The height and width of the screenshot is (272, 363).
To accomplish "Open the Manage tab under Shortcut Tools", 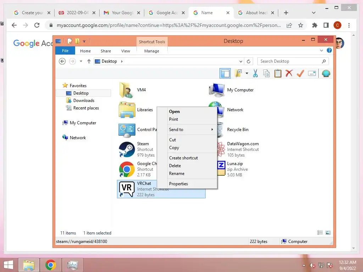I will [x=152, y=51].
